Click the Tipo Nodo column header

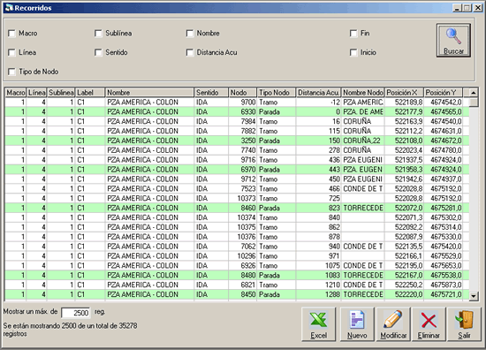pos(277,93)
